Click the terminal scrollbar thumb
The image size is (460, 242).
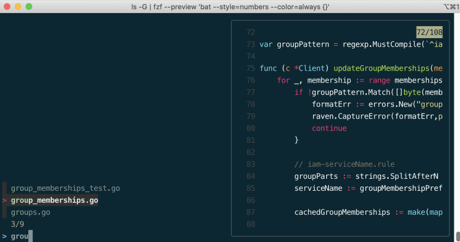coord(458,236)
